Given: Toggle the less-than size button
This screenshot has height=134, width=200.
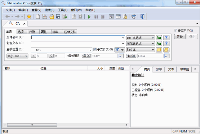Looking at the screenshot, I should coord(51,56).
